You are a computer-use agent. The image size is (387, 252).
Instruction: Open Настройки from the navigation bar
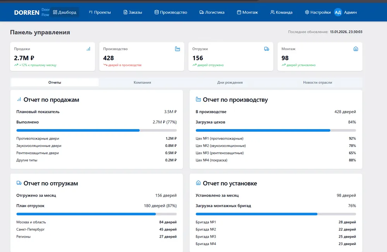318,12
